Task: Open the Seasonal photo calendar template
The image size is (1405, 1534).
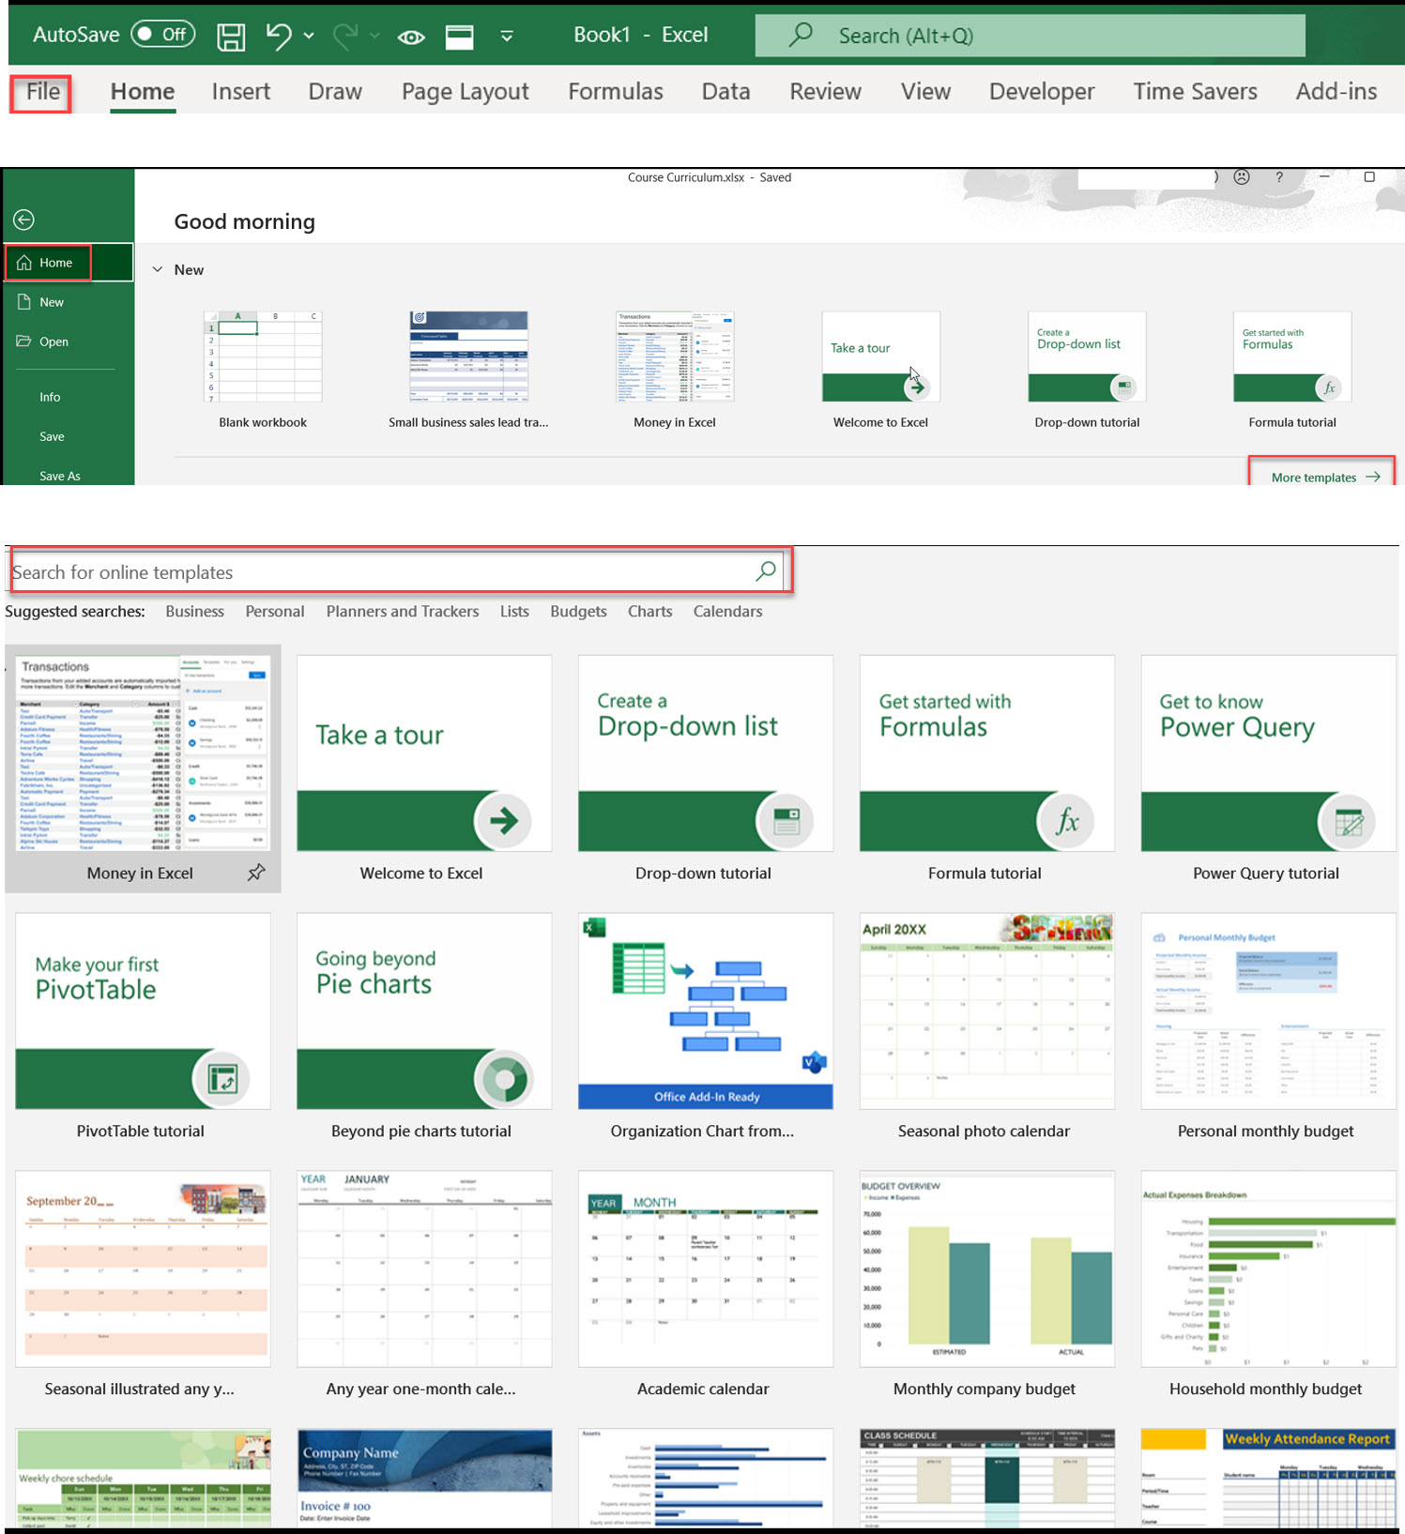Action: pos(987,1011)
